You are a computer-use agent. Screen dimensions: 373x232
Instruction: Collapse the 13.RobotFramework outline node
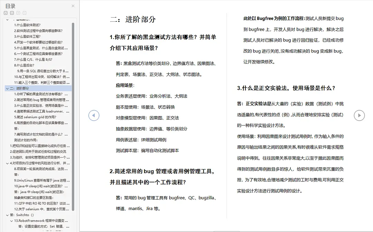[x=11, y=221]
